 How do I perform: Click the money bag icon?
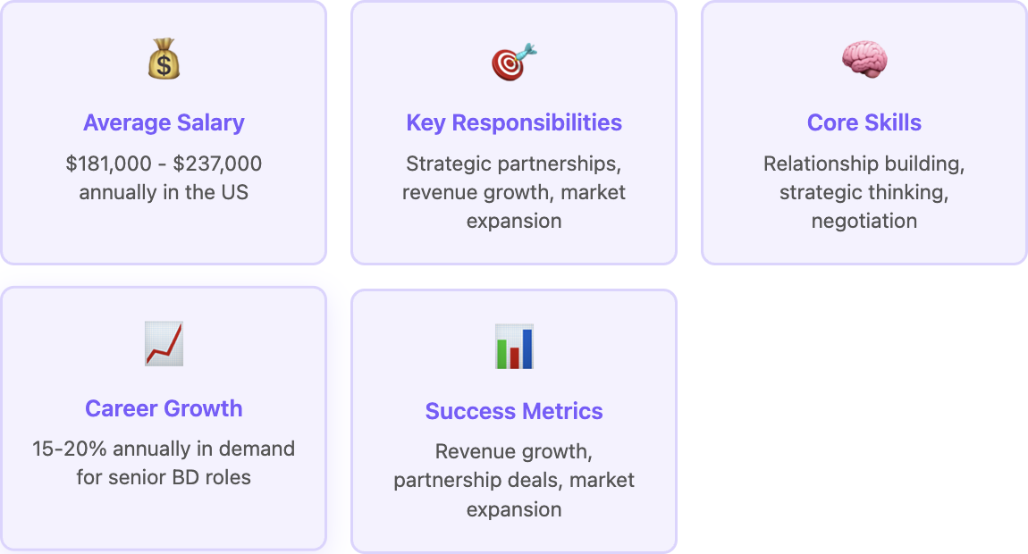coord(164,59)
